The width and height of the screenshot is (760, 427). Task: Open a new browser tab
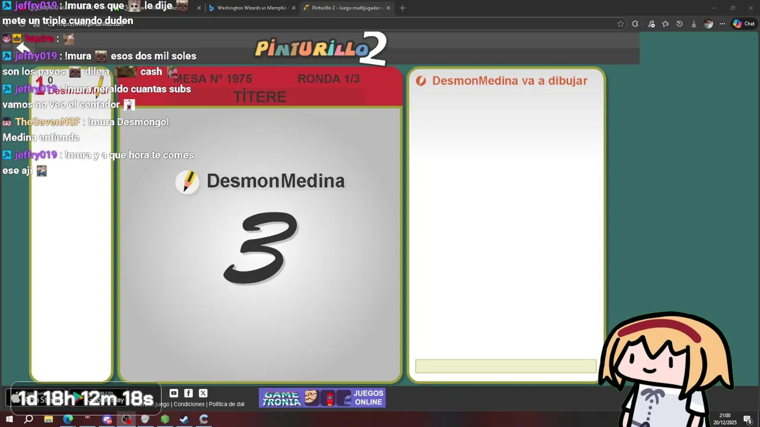[403, 8]
